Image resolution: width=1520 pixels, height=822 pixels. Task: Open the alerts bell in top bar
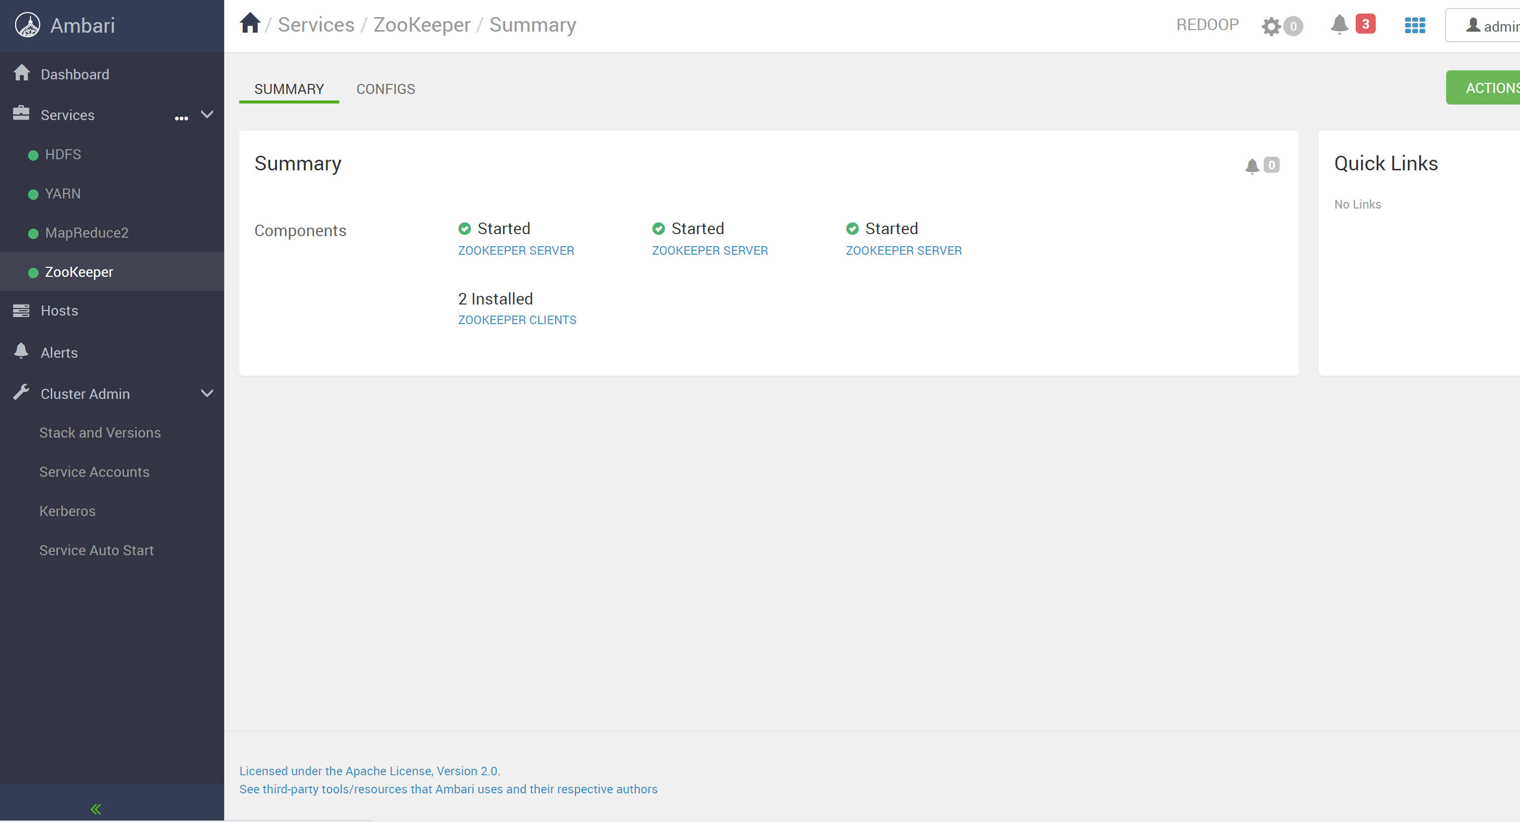pos(1340,24)
